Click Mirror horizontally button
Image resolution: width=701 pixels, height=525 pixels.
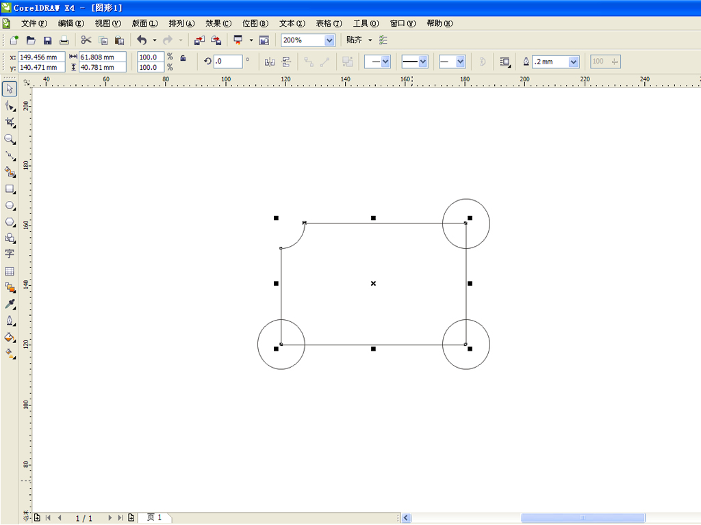[x=270, y=62]
